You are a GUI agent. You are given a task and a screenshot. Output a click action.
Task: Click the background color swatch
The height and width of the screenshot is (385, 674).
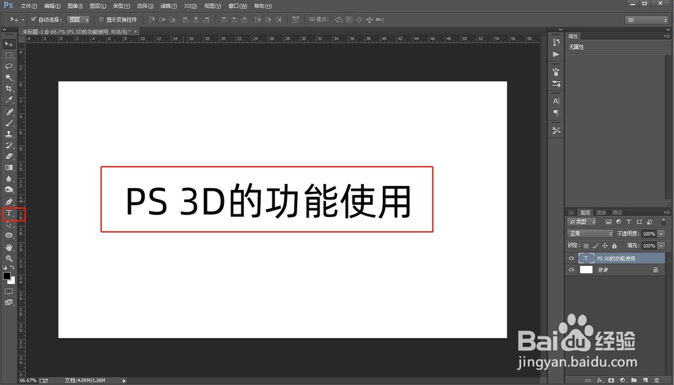12,281
